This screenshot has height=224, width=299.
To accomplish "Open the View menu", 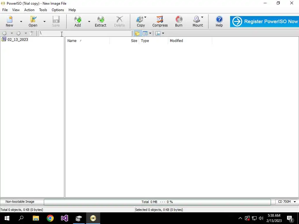I will [x=16, y=10].
